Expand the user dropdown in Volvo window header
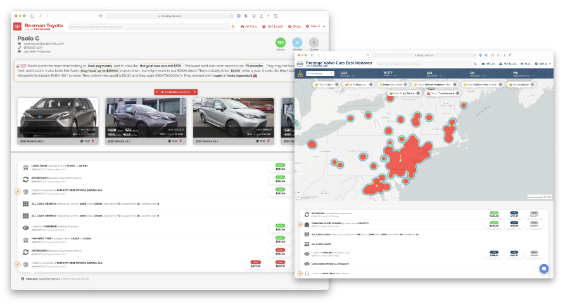The height and width of the screenshot is (304, 570). coord(543,63)
